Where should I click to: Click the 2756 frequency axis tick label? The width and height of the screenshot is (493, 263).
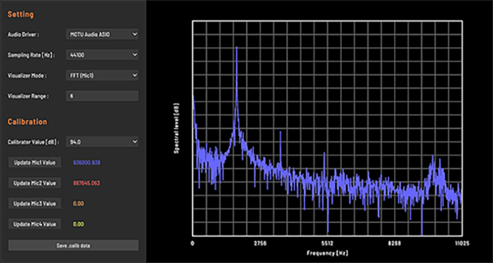pyautogui.click(x=260, y=243)
